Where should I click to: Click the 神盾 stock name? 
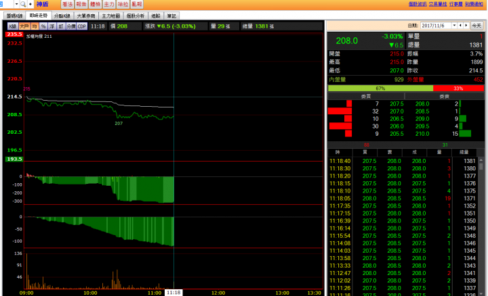[42, 4]
